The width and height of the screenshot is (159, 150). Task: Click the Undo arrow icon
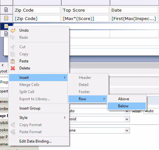13,30
